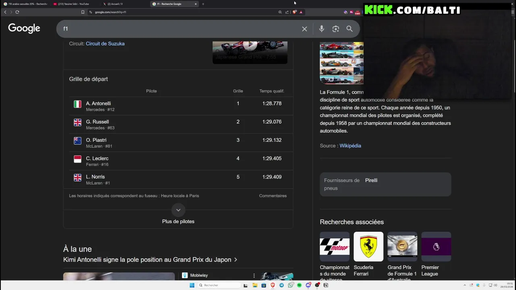
Task: Open WhatsApp from taskbar
Action: point(290,285)
